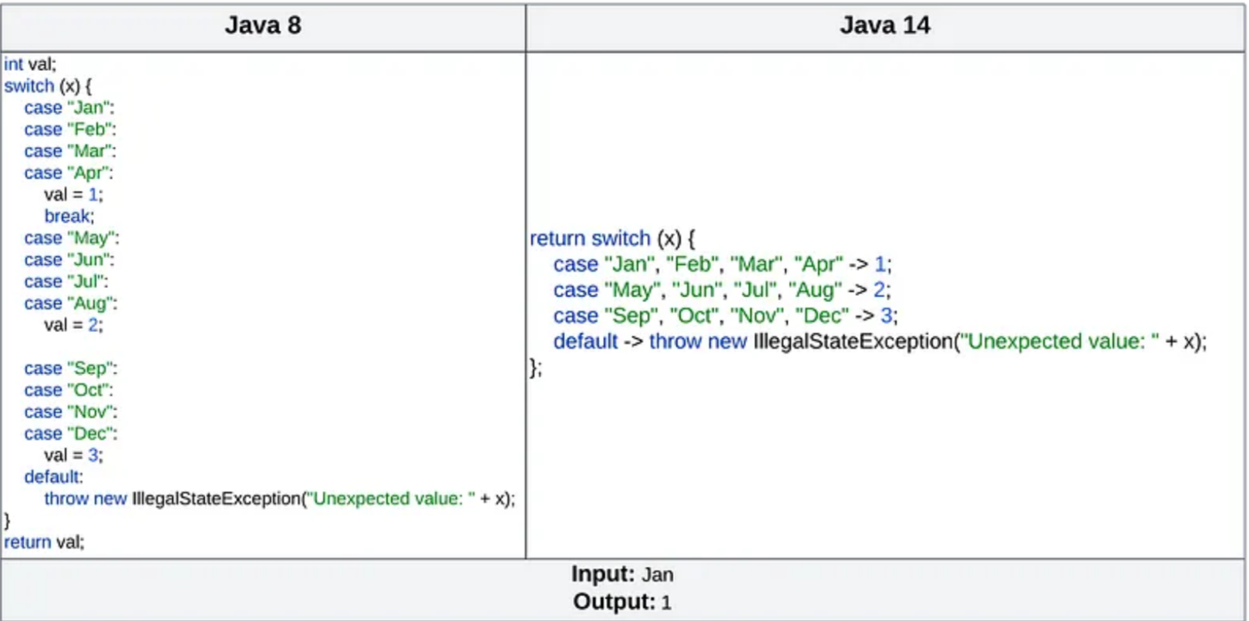The image size is (1249, 621).
Task: Click the 'int val;' declaration line
Action: 30,64
